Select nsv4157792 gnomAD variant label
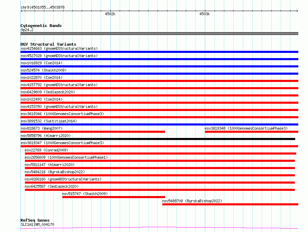 coord(59,85)
